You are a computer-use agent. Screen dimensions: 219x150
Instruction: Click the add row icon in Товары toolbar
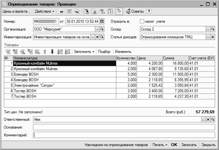click(x=8, y=52)
